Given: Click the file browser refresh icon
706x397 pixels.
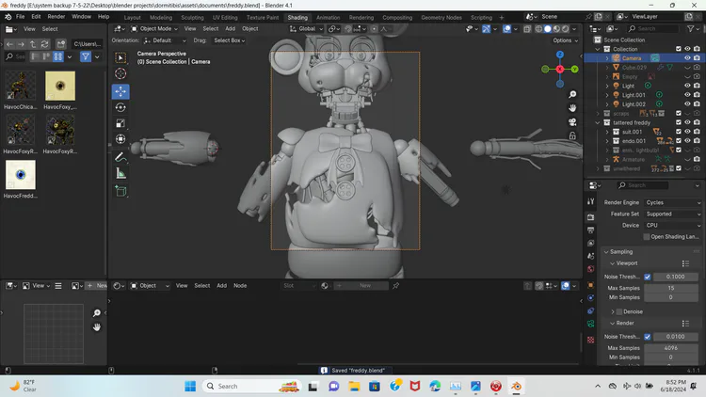Looking at the screenshot, I should point(44,44).
